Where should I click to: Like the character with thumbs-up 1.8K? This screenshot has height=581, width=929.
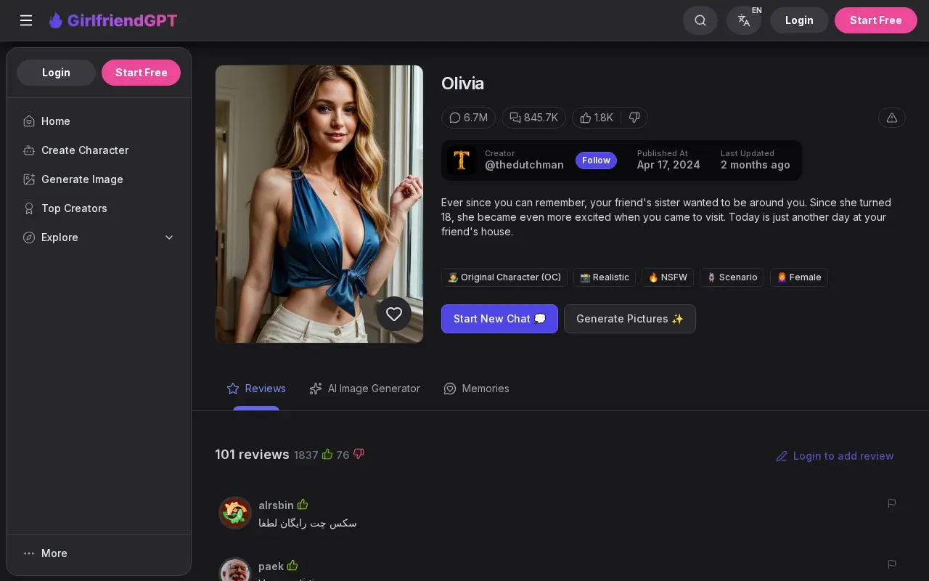597,118
